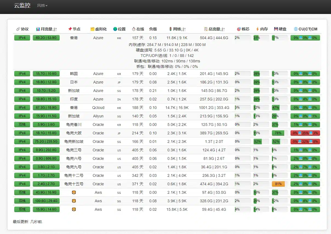Click the 0.21 load value
The image size is (331, 234).
pyautogui.click(x=153, y=91)
